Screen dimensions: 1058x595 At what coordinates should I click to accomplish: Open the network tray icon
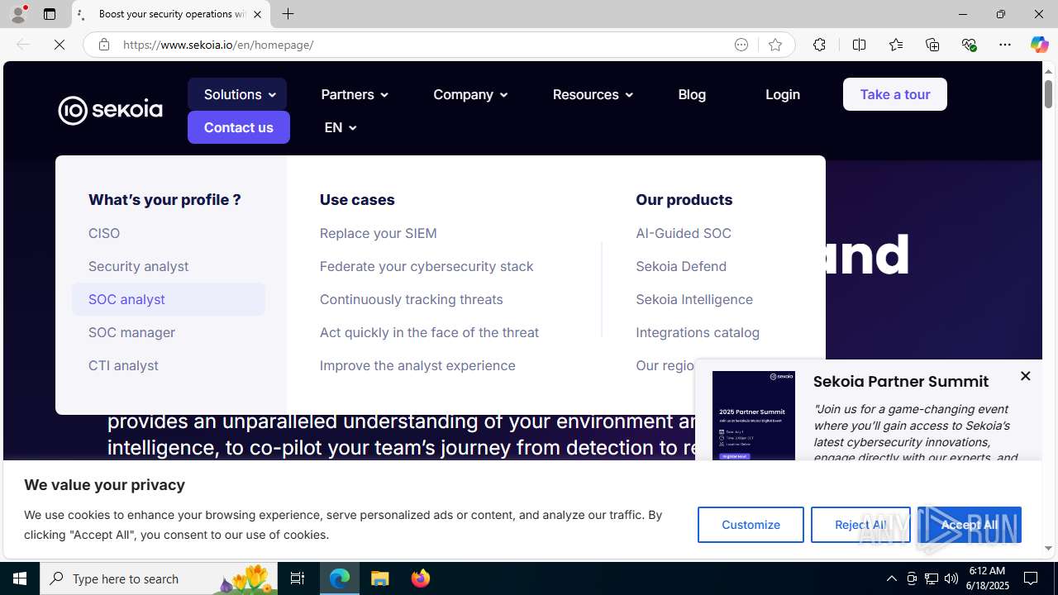(x=932, y=578)
